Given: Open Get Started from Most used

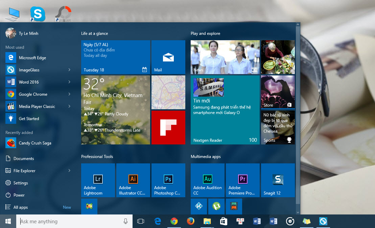Looking at the screenshot, I should tap(38, 118).
